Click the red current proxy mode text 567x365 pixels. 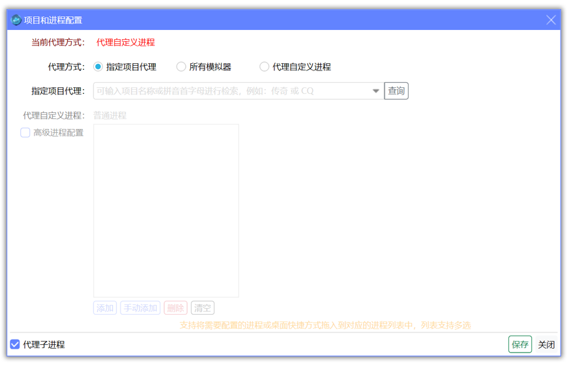point(126,42)
